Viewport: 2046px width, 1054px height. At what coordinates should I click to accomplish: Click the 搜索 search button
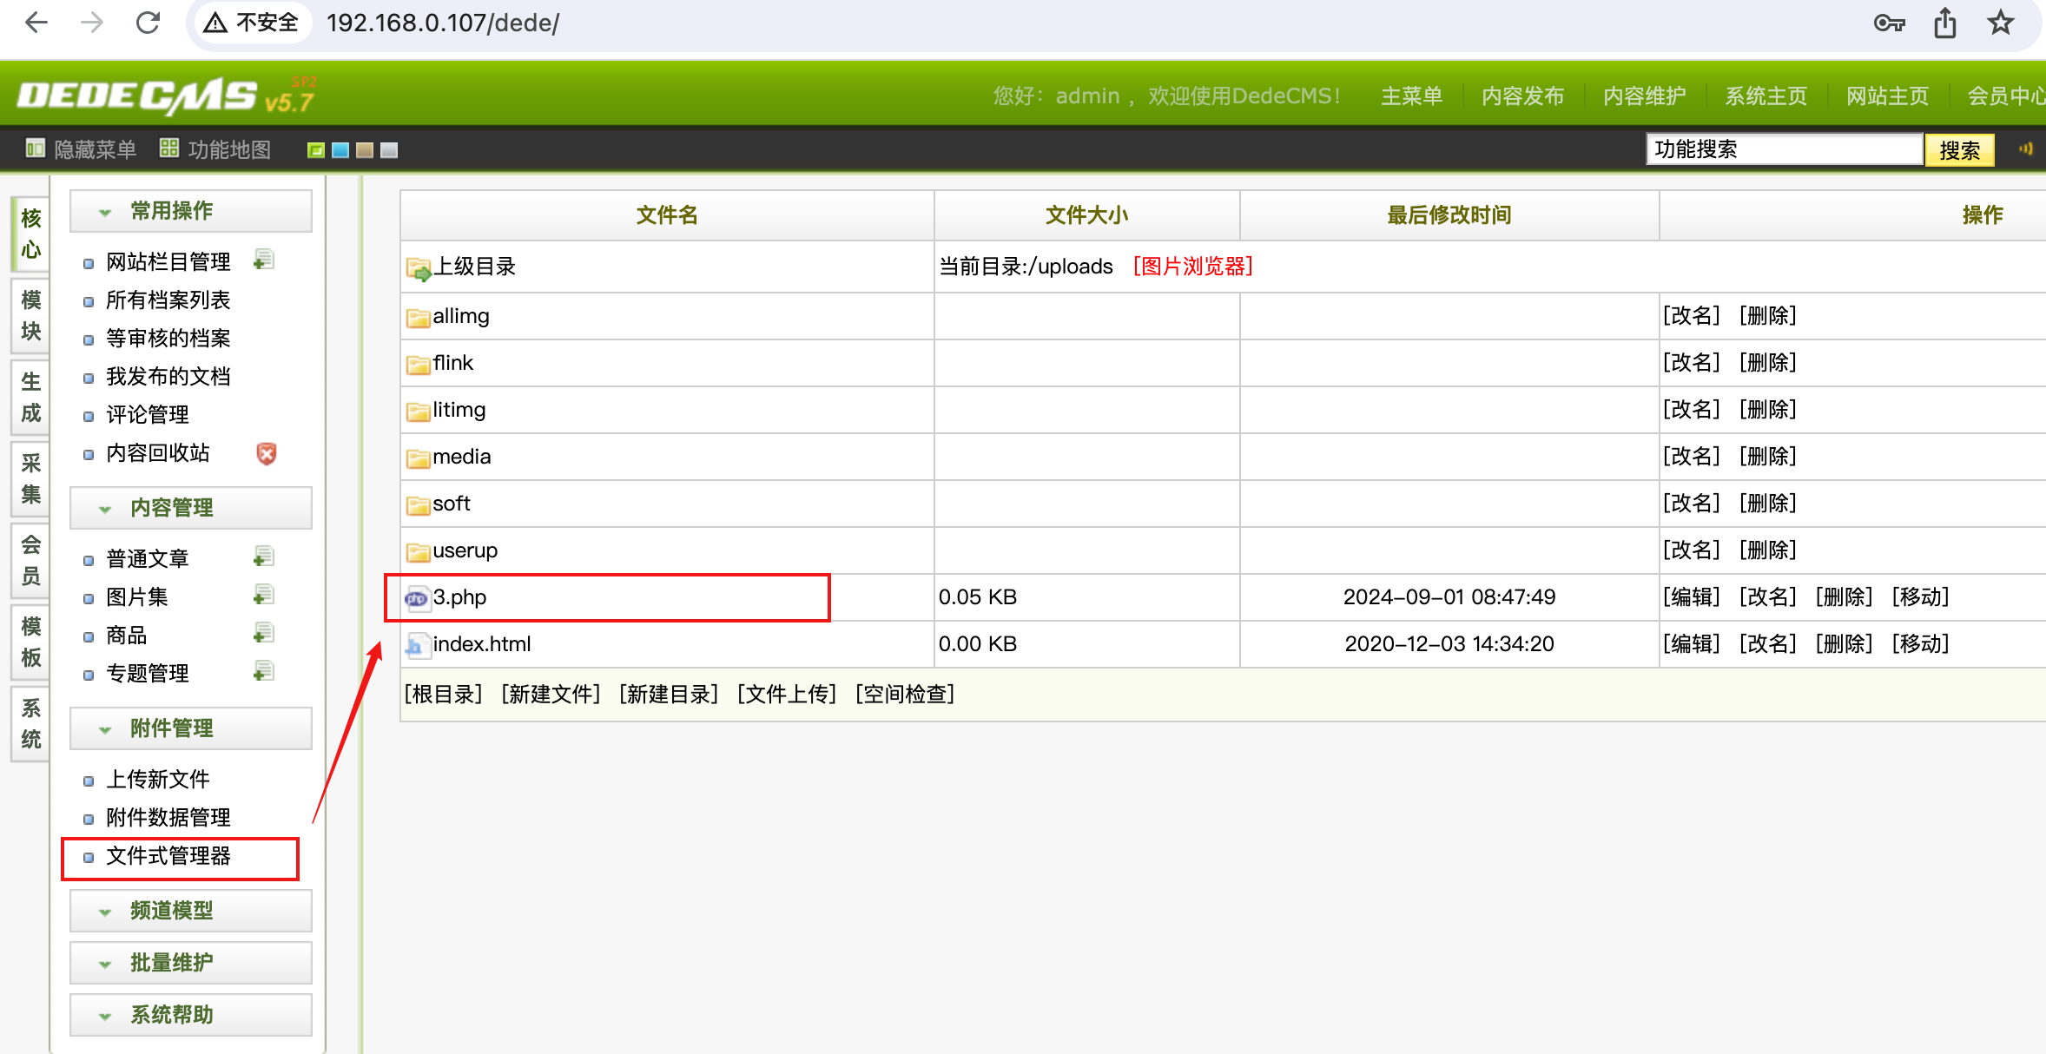1961,148
